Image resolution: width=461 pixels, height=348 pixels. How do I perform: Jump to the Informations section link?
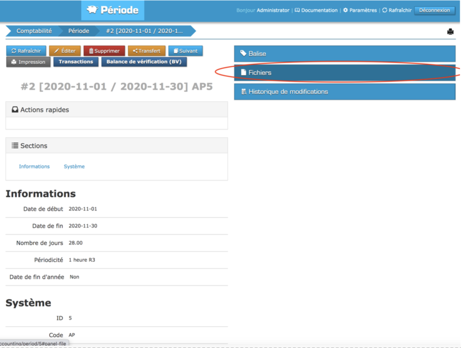coord(34,167)
